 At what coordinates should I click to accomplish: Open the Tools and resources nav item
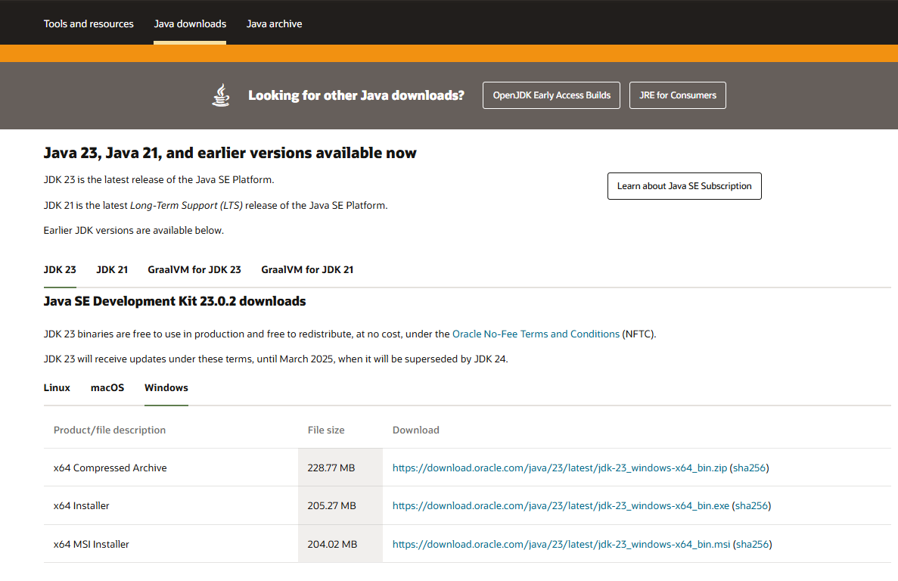(x=89, y=24)
